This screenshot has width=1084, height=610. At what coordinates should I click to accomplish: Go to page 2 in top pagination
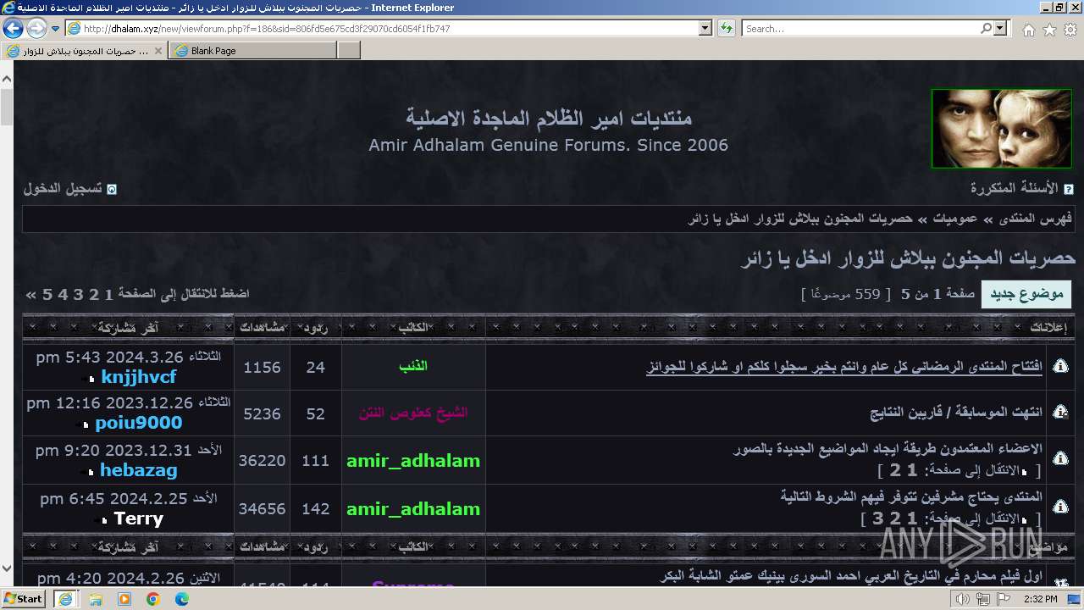pos(94,294)
